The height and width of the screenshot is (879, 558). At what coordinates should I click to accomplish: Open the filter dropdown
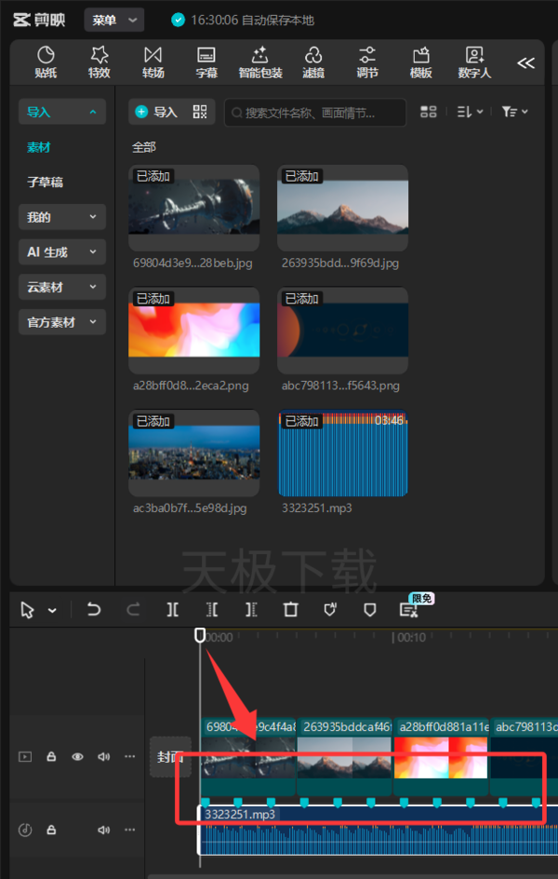[x=514, y=112]
